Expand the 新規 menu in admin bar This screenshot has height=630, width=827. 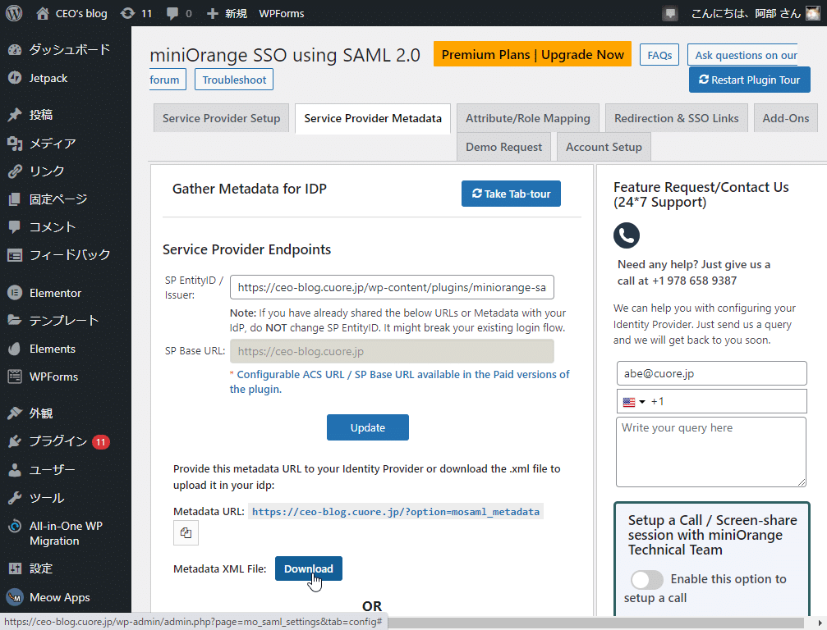[x=226, y=13]
